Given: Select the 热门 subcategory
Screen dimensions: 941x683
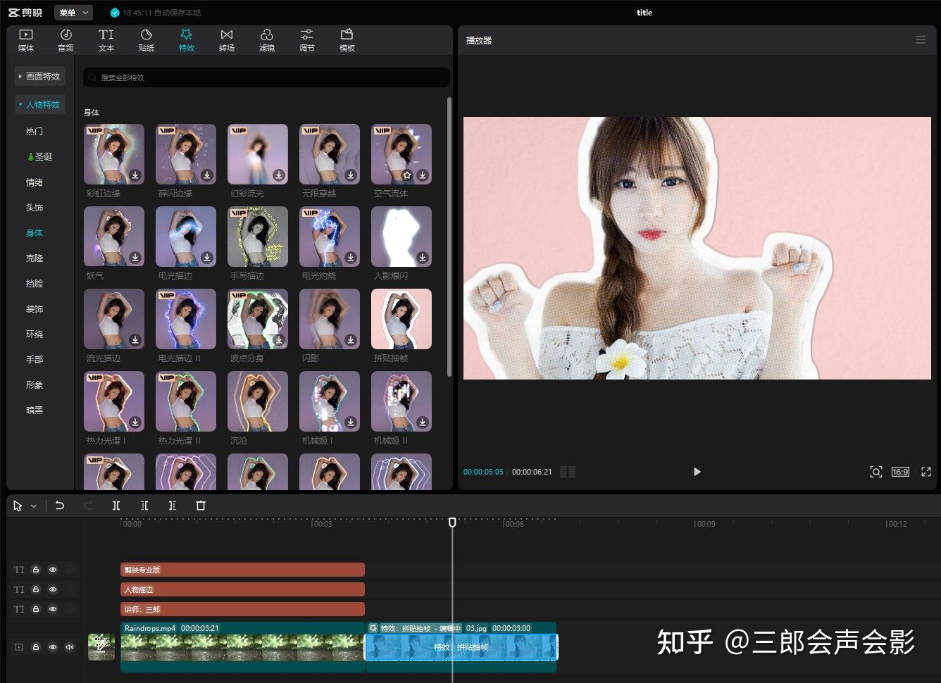Looking at the screenshot, I should coord(35,131).
